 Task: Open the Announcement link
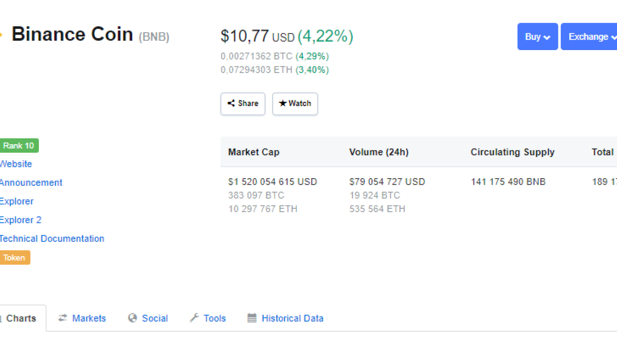(31, 183)
